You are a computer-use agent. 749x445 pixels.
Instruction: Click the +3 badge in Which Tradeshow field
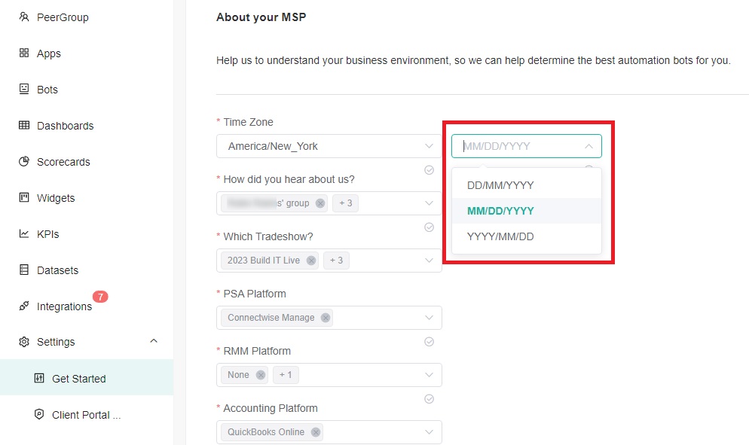335,260
